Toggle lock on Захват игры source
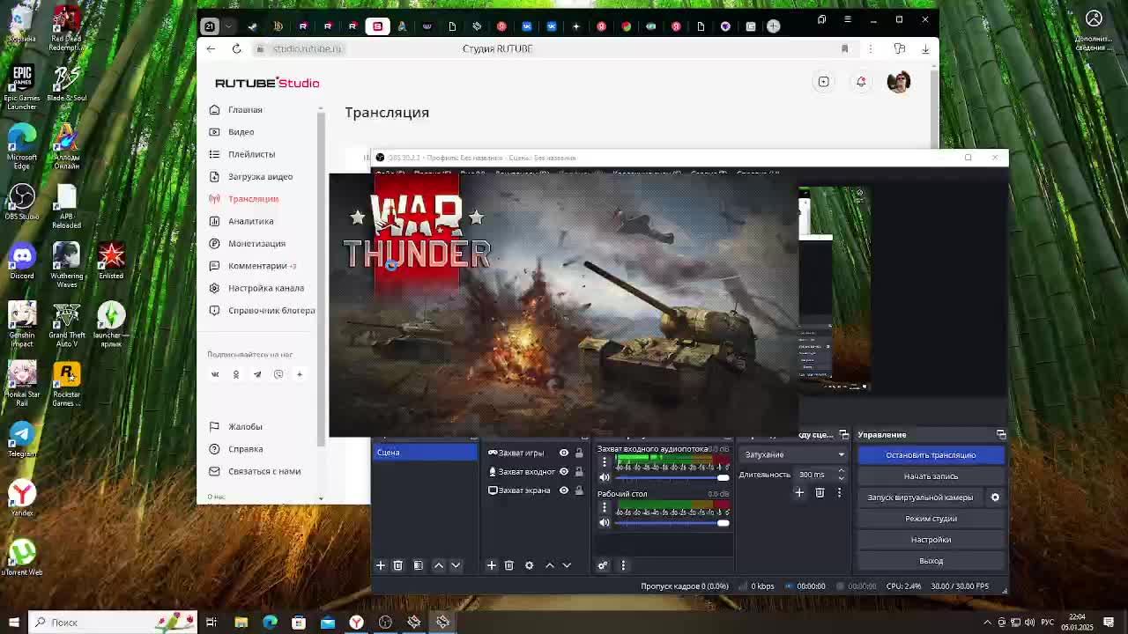This screenshot has width=1128, height=634. tap(579, 453)
